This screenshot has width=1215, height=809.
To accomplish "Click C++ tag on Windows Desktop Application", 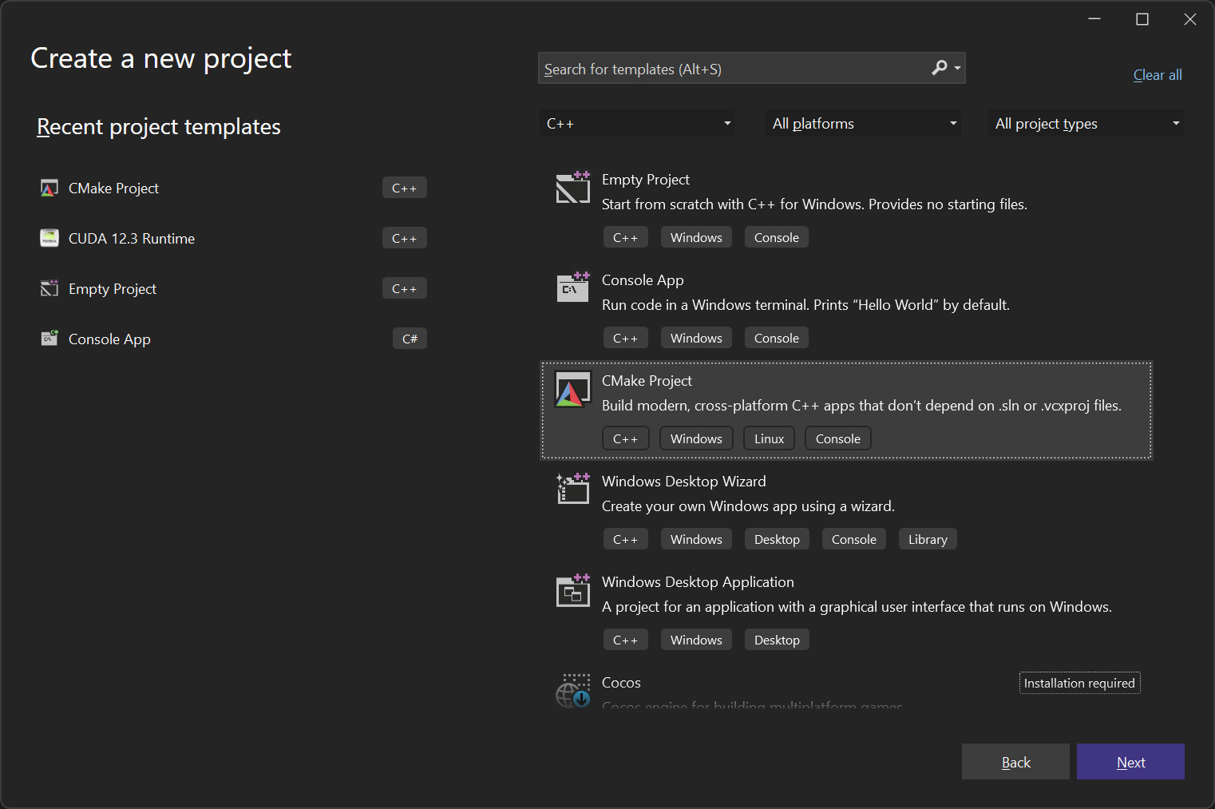I will click(x=625, y=640).
